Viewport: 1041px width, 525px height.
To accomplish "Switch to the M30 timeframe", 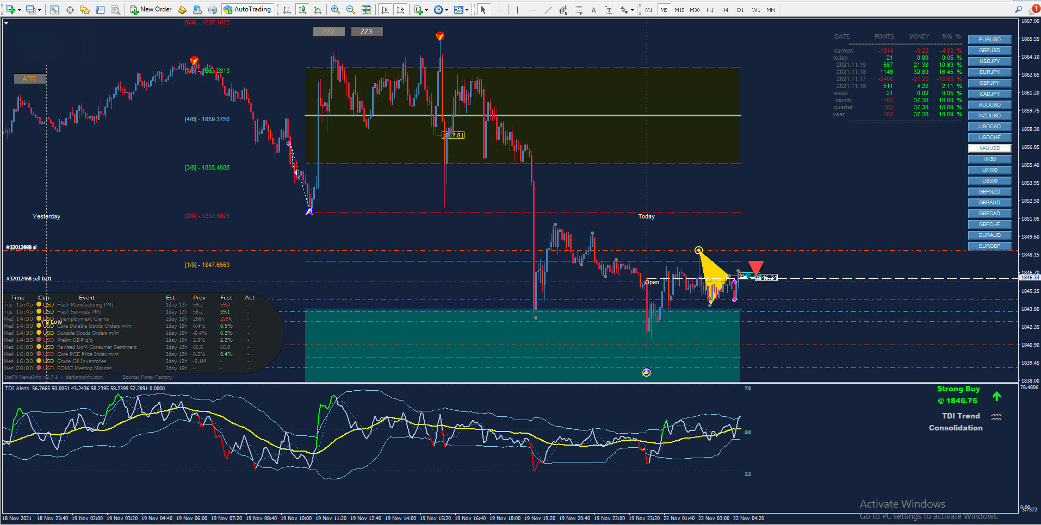I will [695, 10].
